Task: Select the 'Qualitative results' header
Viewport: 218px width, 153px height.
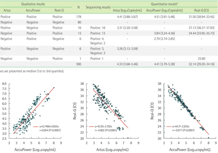Action: [x=33, y=4]
